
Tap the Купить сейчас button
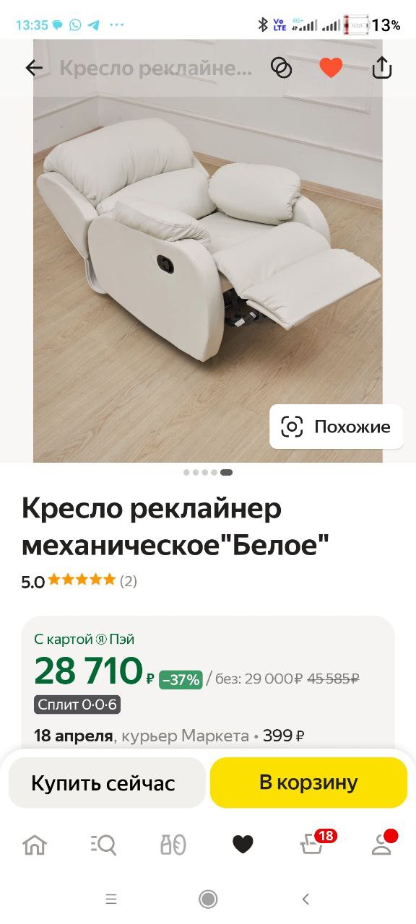pyautogui.click(x=103, y=783)
